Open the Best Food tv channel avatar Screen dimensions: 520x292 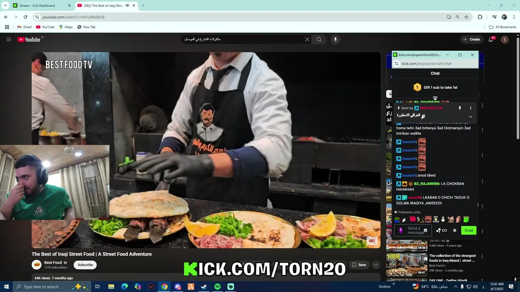pos(37,265)
